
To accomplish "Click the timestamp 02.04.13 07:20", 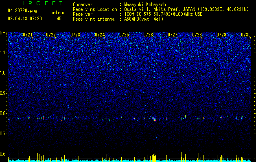I will click(25, 19).
